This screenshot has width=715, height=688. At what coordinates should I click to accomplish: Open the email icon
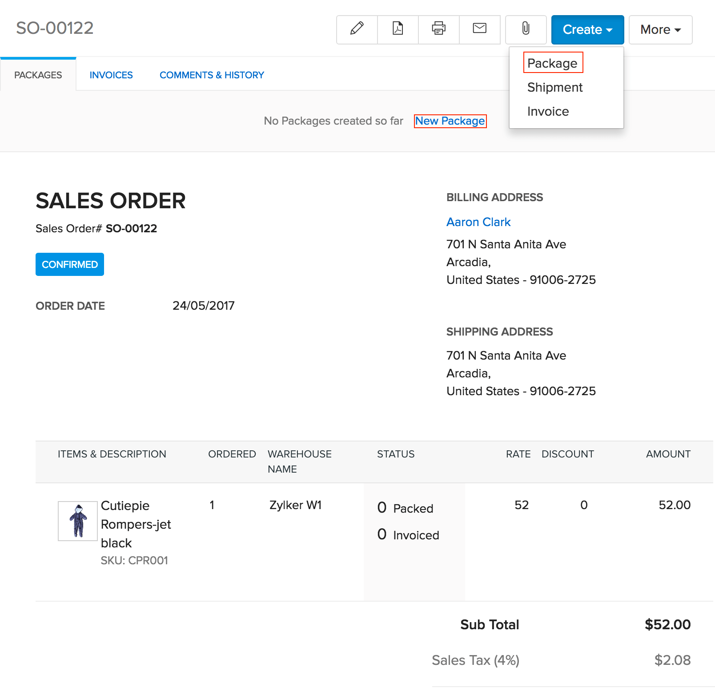click(479, 29)
